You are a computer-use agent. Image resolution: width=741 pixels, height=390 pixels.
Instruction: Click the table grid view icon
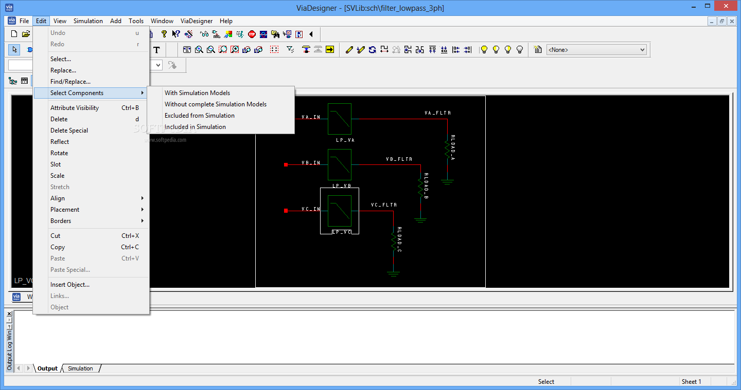(24, 81)
